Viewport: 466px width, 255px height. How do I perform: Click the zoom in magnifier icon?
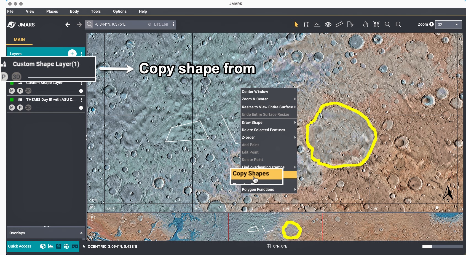(387, 25)
